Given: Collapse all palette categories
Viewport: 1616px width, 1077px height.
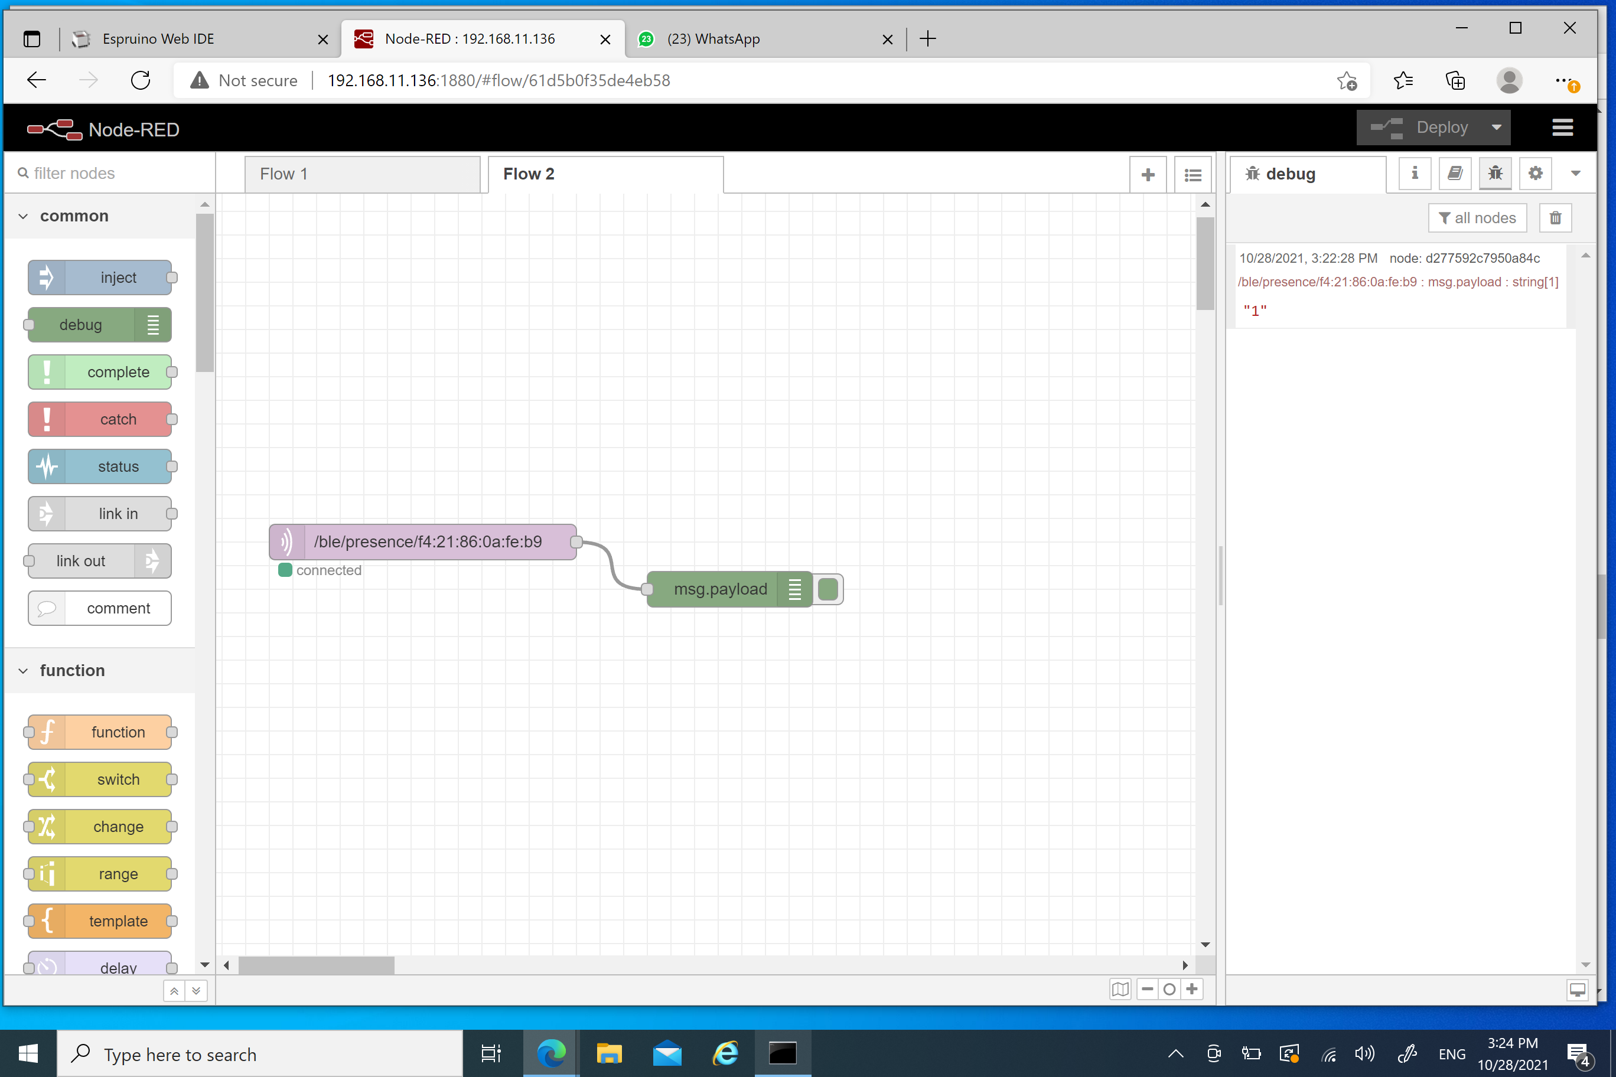Looking at the screenshot, I should pos(174,990).
